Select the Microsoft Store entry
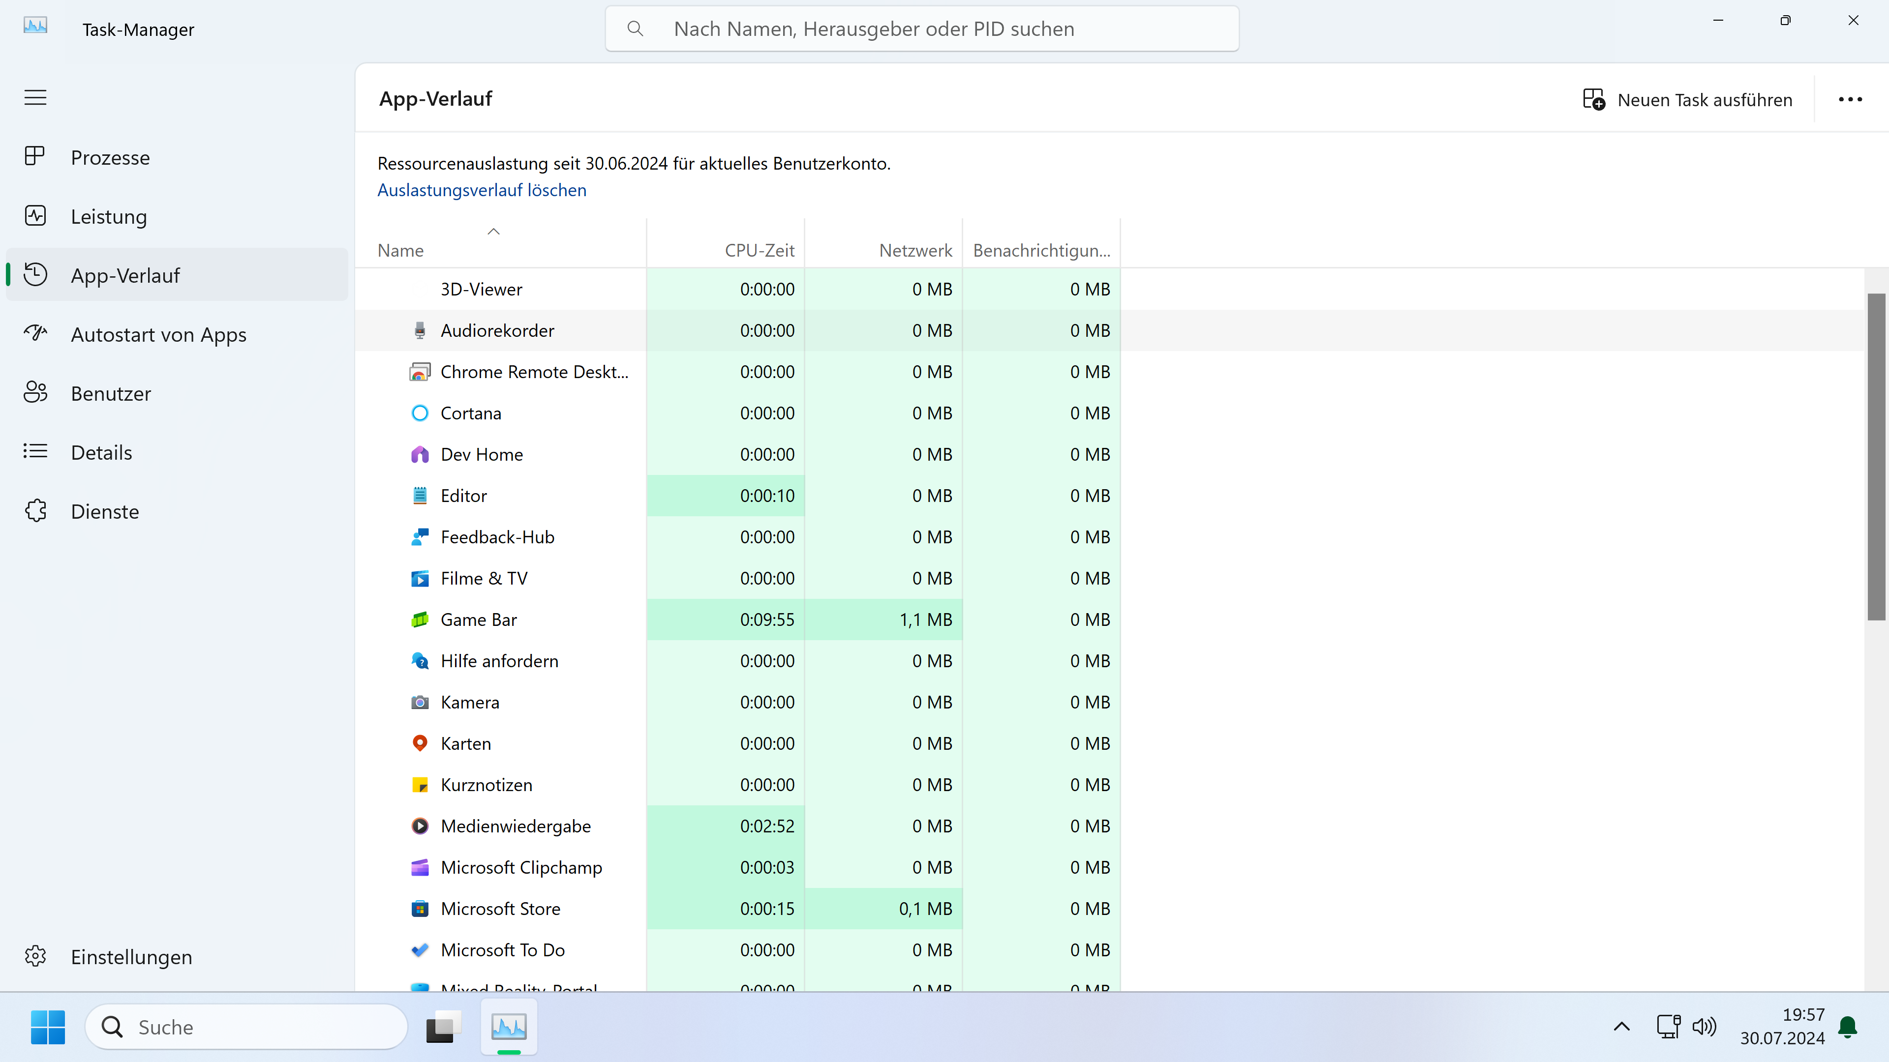This screenshot has height=1062, width=1889. pyautogui.click(x=500, y=909)
